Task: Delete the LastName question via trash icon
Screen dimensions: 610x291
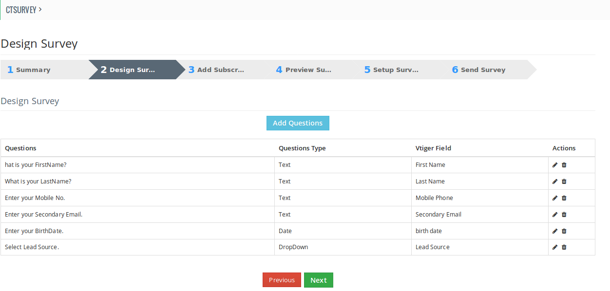Action: (x=564, y=182)
